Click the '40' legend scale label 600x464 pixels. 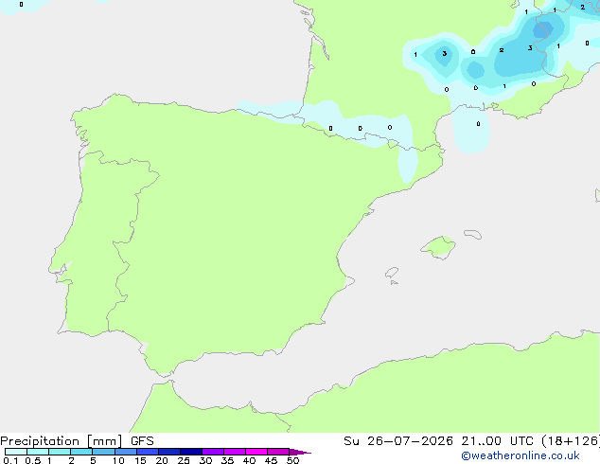[x=249, y=460]
